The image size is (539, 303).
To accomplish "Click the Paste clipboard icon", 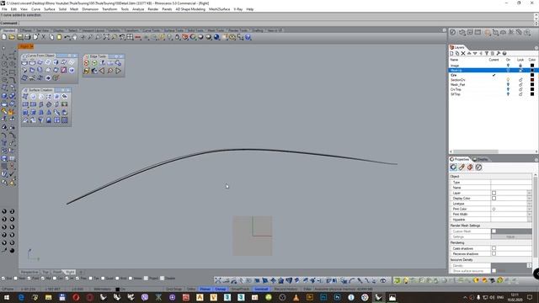I will click(x=59, y=37).
